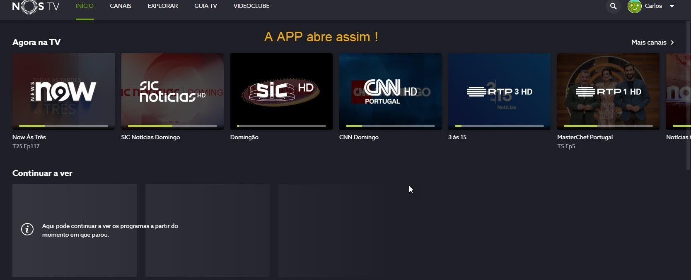
Task: Click the T5 Ep5 episode label
Action: pos(566,146)
